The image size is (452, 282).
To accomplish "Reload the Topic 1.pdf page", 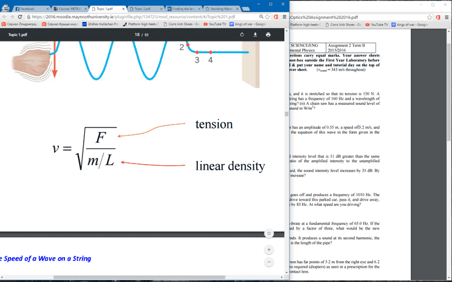I will 20,17.
